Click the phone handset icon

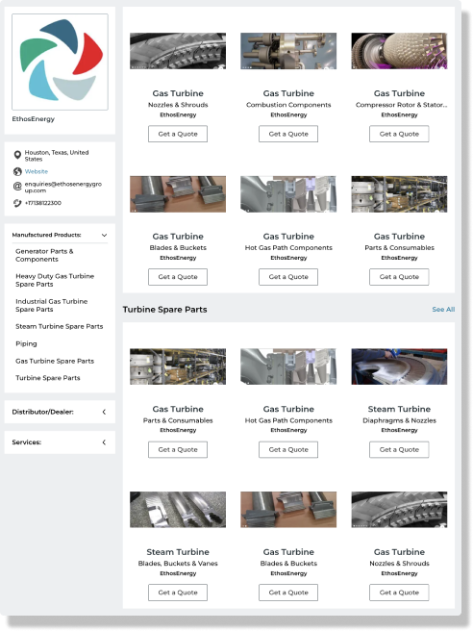pos(17,203)
